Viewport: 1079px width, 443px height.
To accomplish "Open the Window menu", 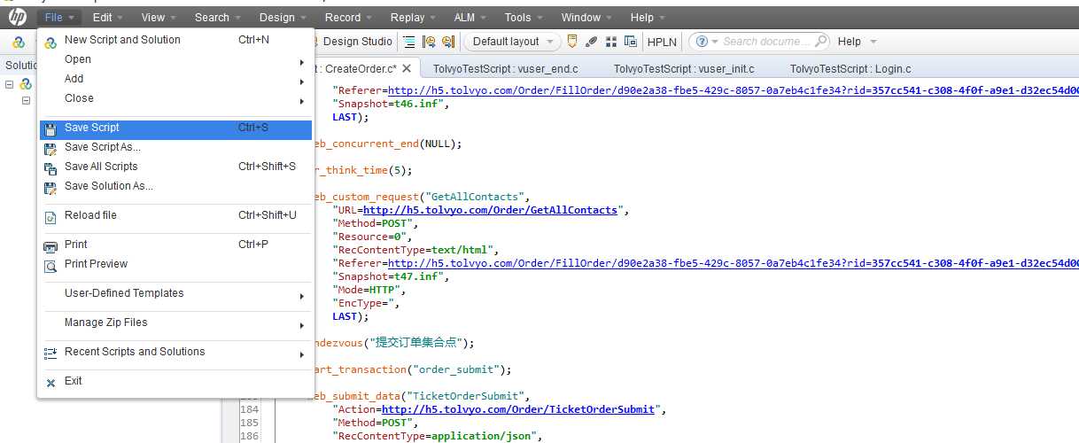I will coord(587,17).
